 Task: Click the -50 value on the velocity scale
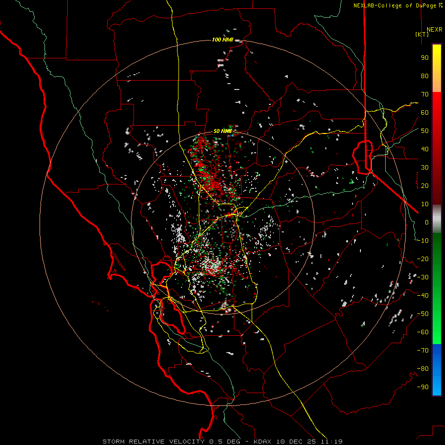(x=423, y=314)
